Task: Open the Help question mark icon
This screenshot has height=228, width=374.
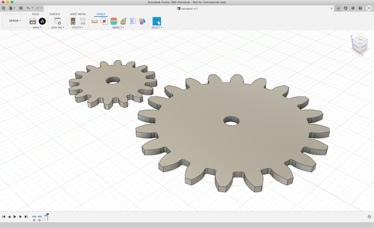Action: point(360,8)
